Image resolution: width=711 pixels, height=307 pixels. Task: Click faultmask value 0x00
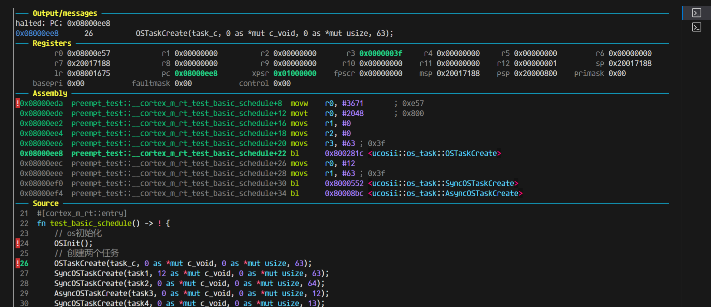point(183,83)
